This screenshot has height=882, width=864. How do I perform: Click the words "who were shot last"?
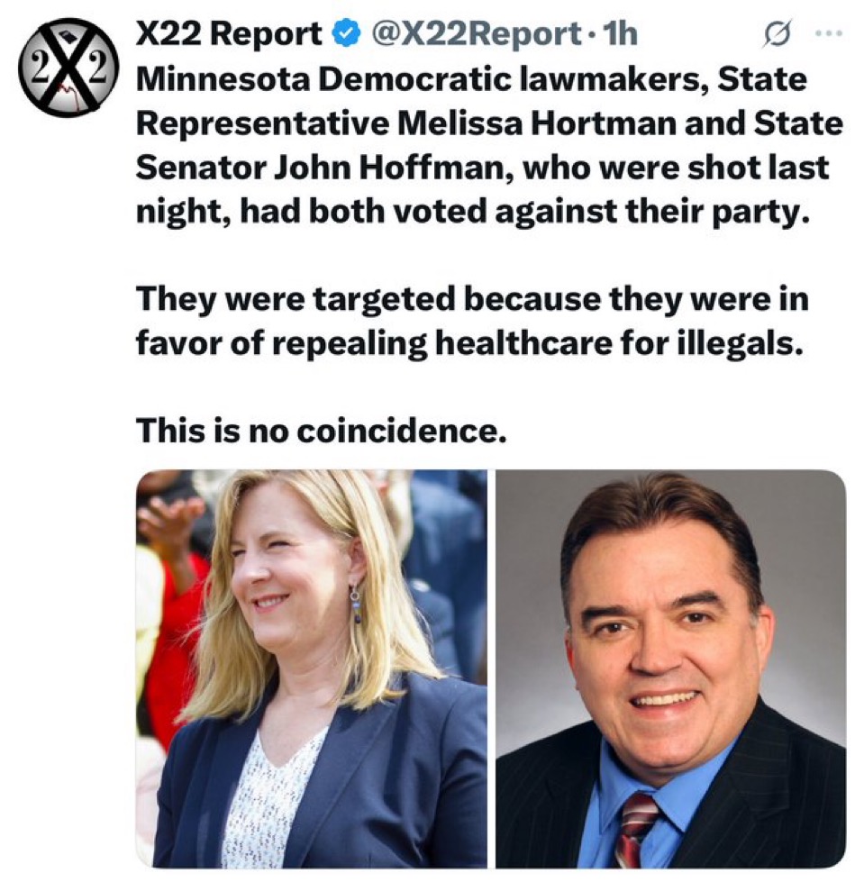(676, 167)
